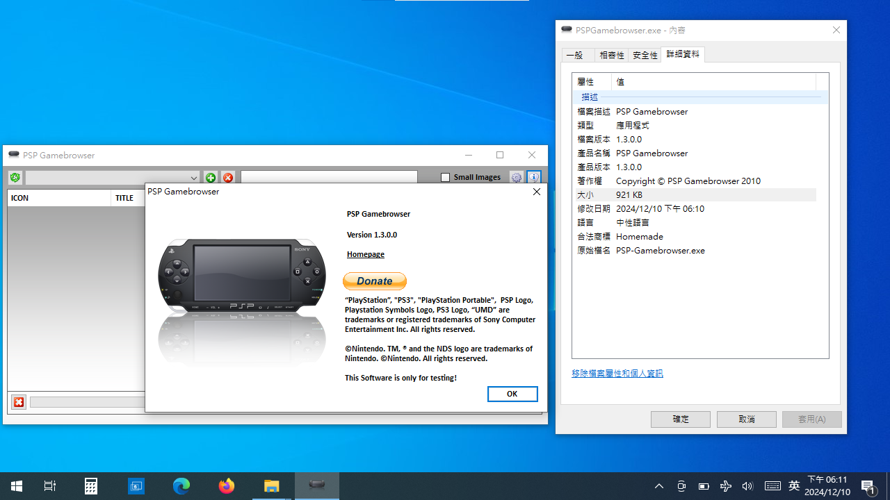Click the TITLE column header
This screenshot has width=890, height=500.
(x=128, y=198)
